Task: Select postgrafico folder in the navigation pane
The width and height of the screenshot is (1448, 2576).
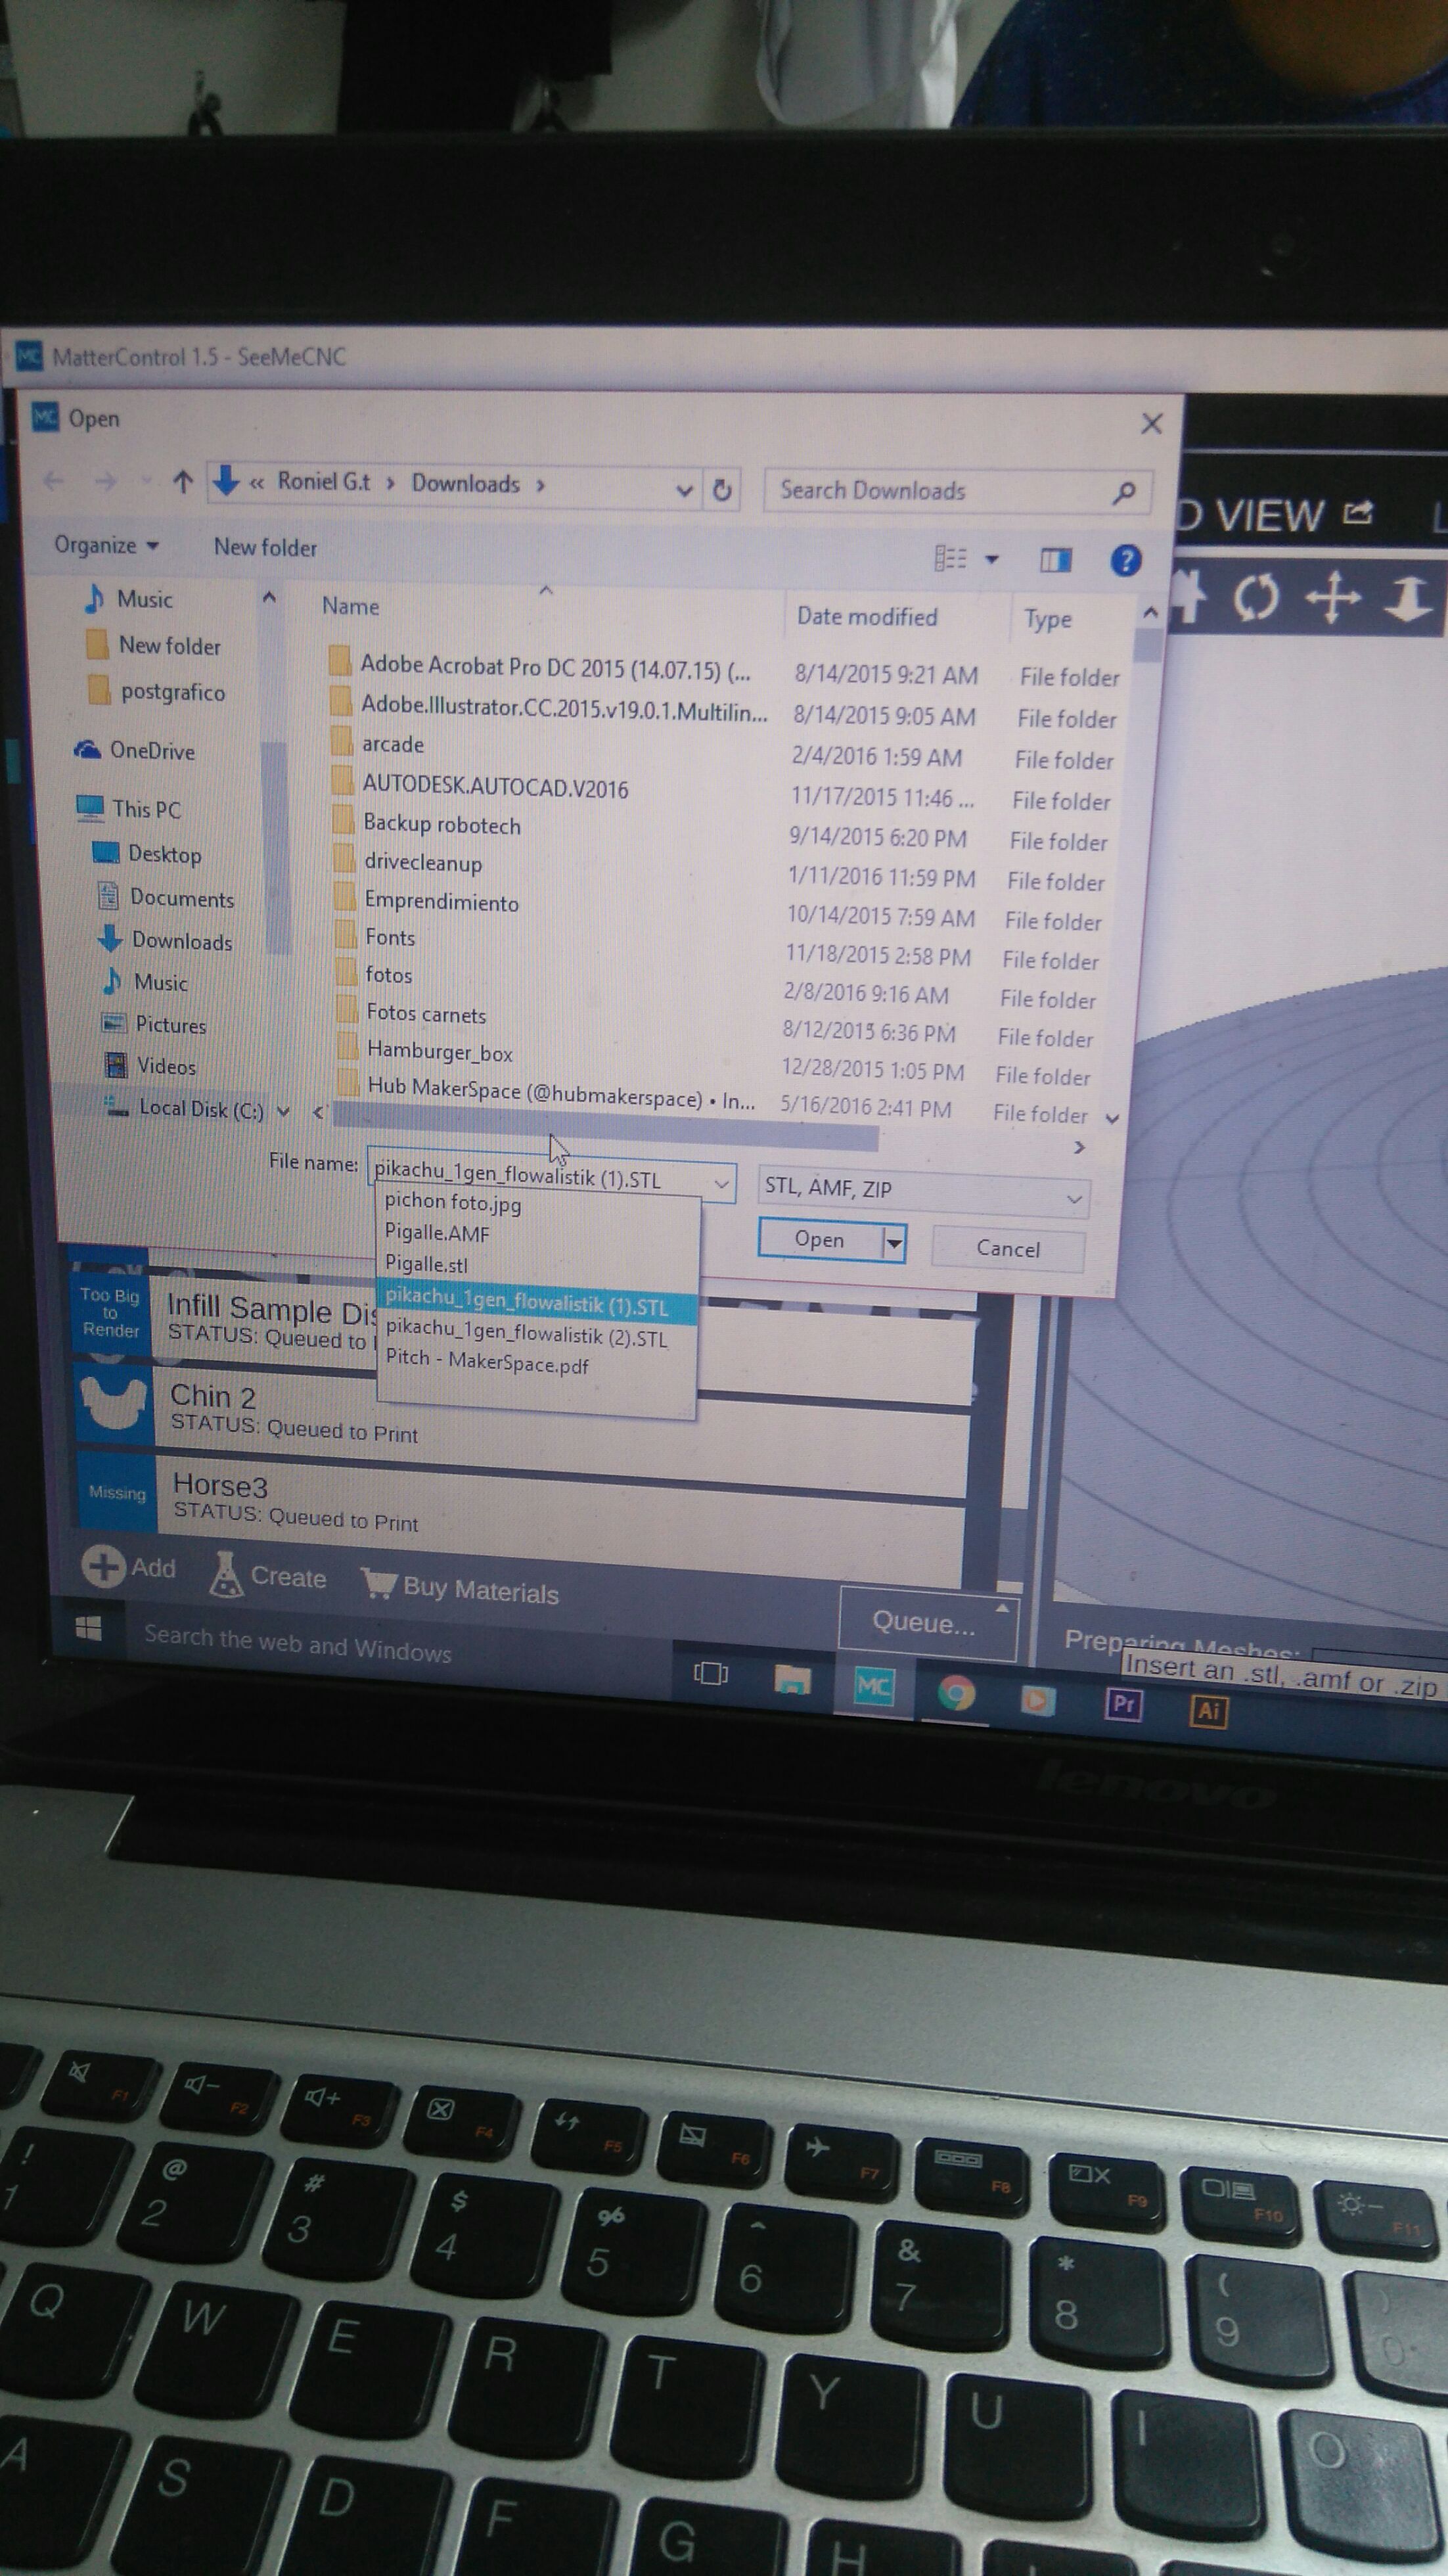Action: pyautogui.click(x=156, y=691)
